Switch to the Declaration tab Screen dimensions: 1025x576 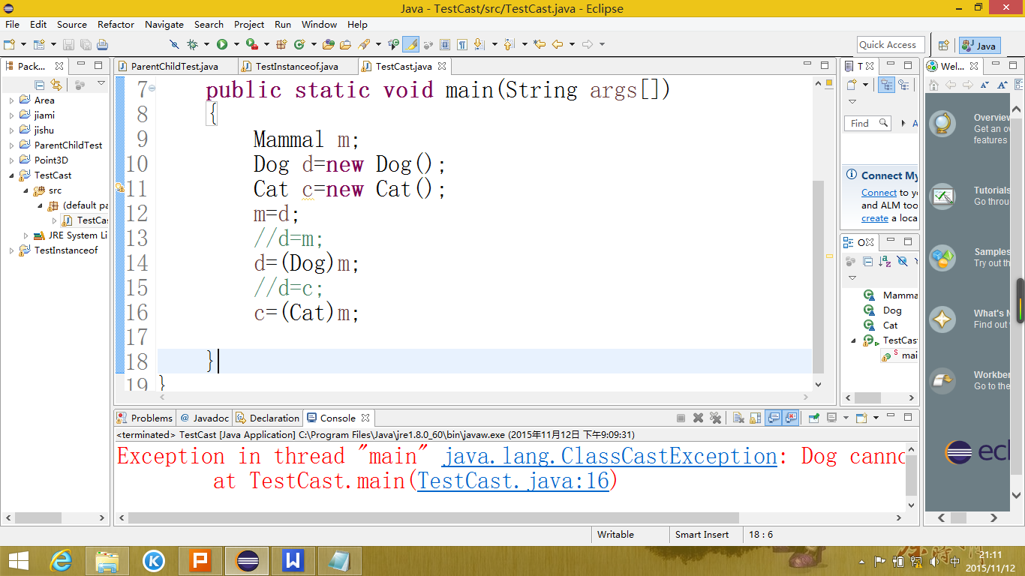267,418
